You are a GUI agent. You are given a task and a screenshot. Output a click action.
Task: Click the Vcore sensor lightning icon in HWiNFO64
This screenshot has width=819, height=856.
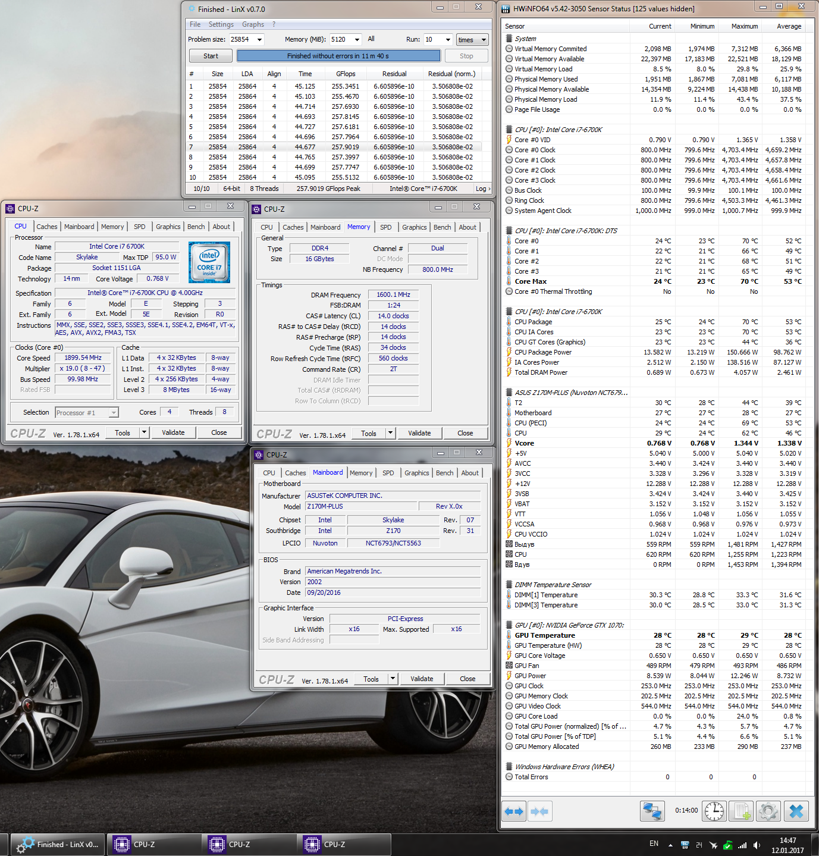(x=509, y=443)
